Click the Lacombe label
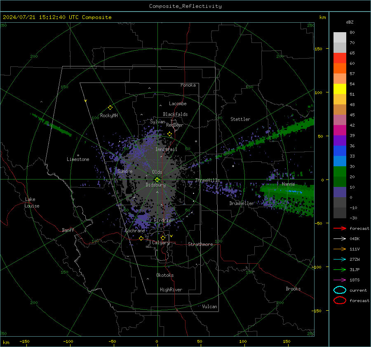 [178, 104]
